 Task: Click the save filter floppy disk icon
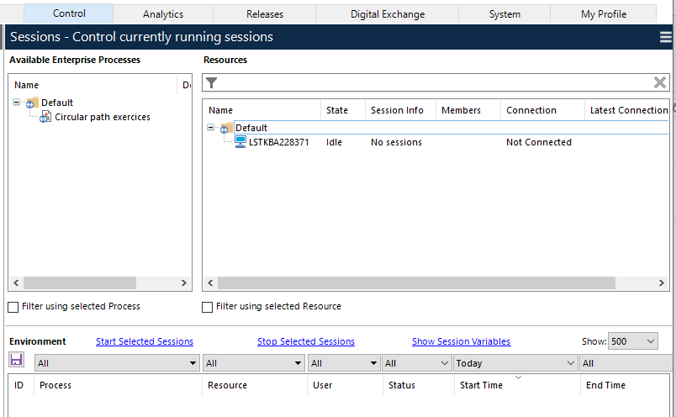17,360
